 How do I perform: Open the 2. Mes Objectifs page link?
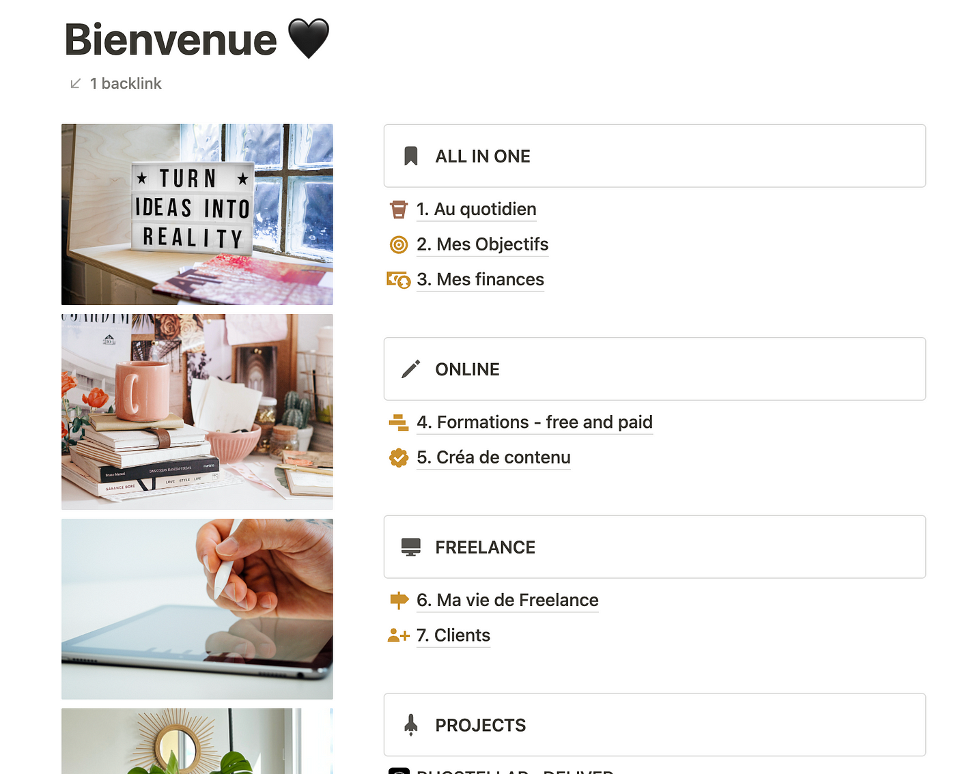coord(483,244)
